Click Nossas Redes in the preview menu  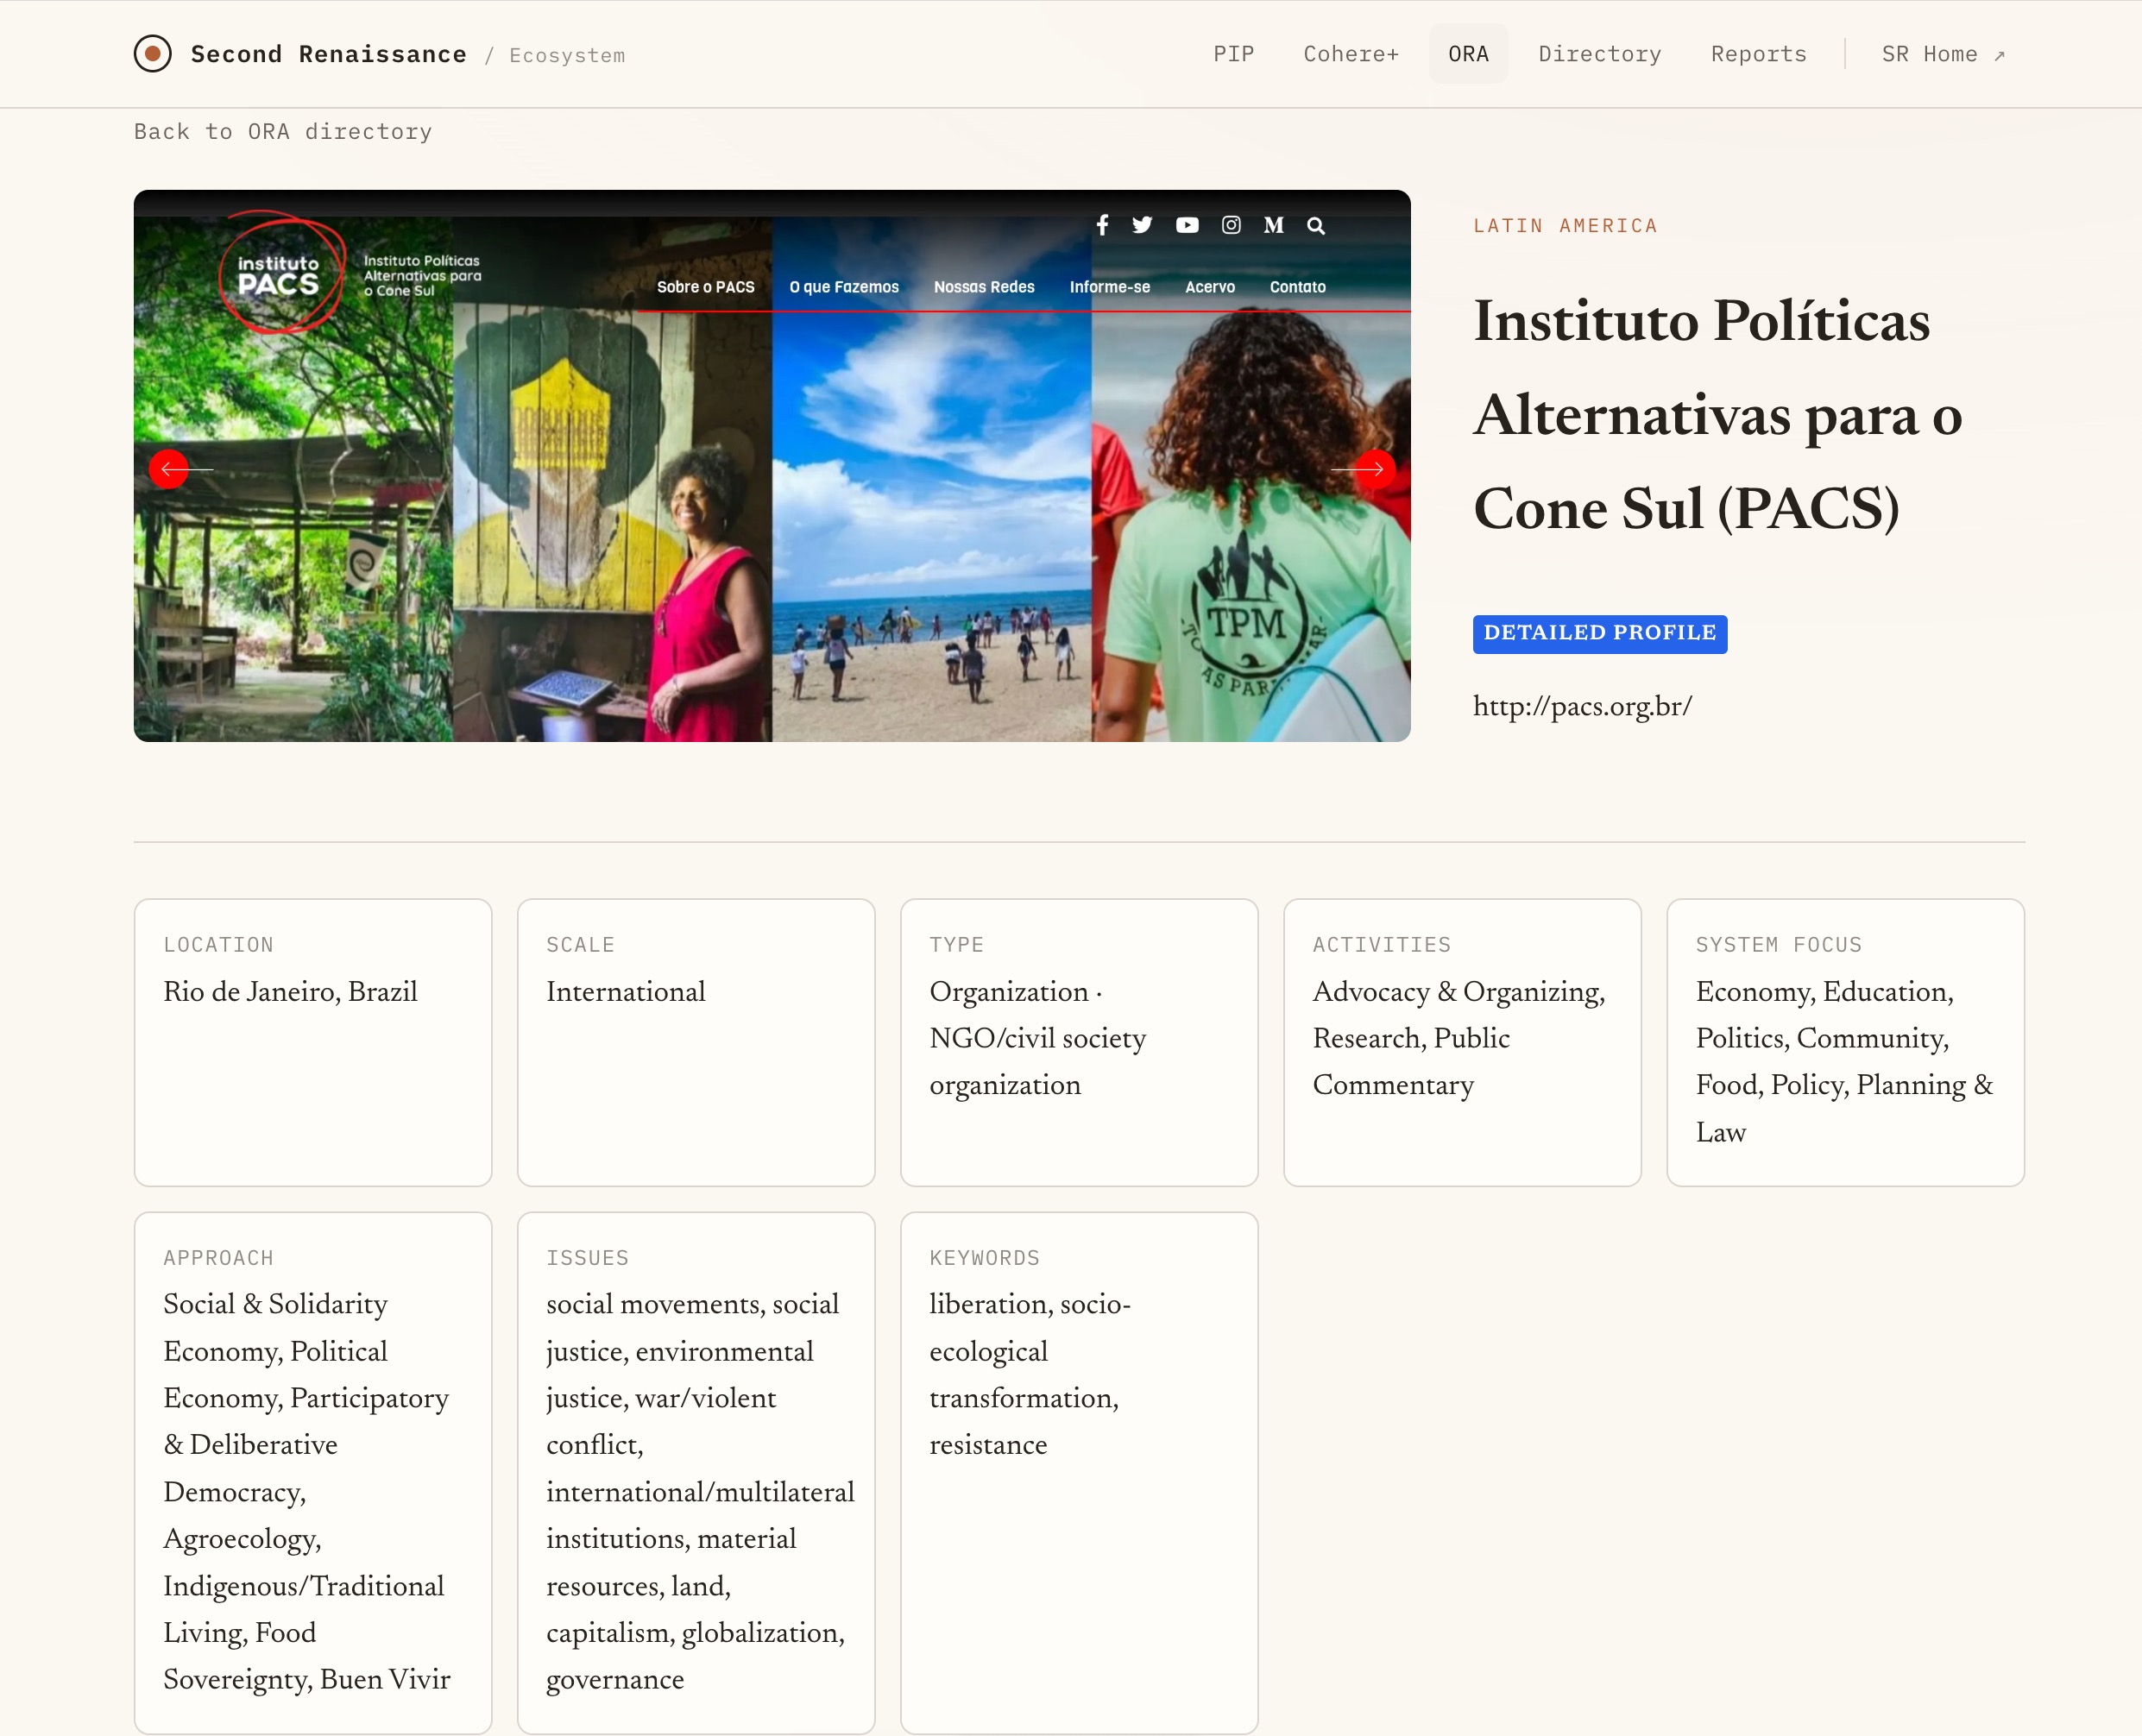[984, 287]
